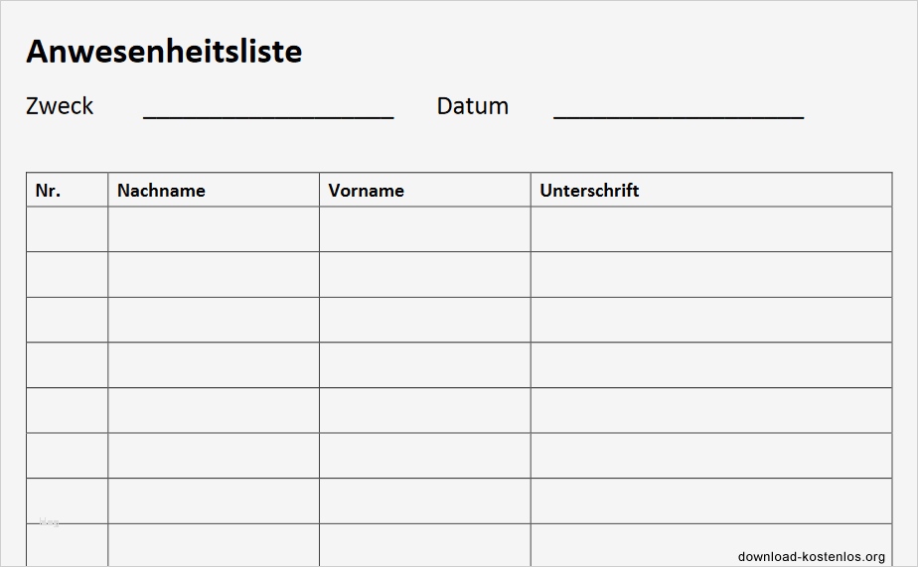
Task: Select the Datum label text
Action: point(472,106)
